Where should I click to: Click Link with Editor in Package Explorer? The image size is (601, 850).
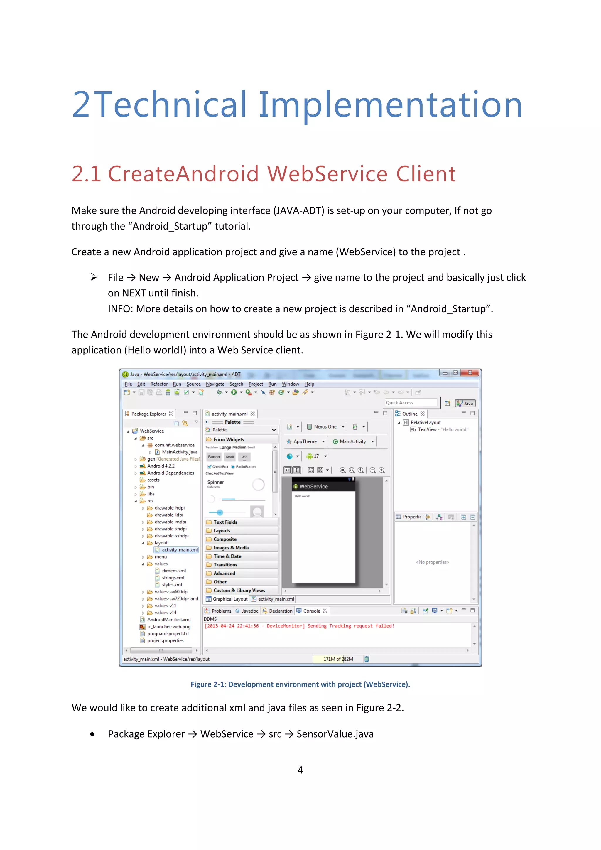click(185, 423)
